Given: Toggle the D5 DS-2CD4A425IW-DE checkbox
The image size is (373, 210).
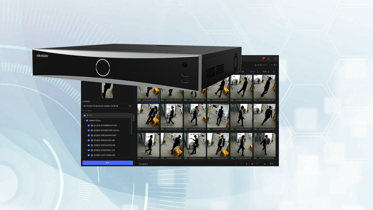Looking at the screenshot, I should (89, 145).
